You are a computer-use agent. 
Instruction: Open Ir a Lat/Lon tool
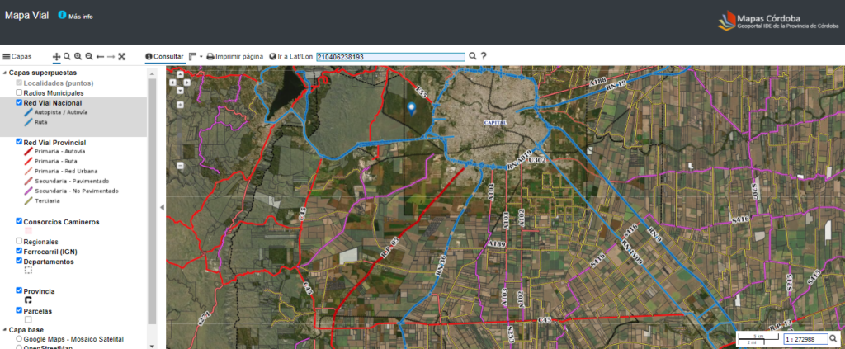291,57
